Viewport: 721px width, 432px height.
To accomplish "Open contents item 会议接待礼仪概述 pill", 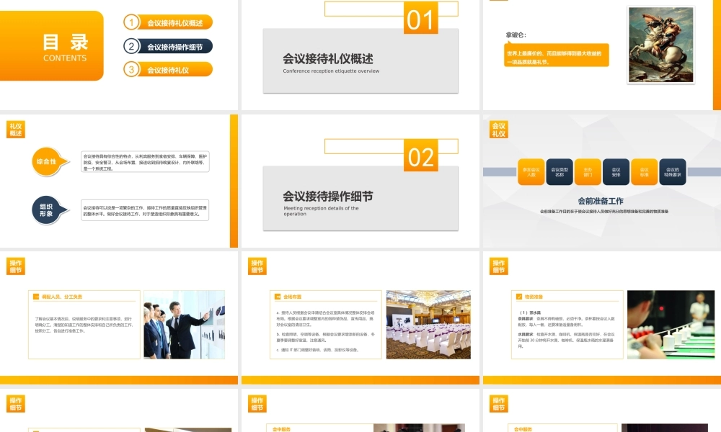I will pos(174,22).
